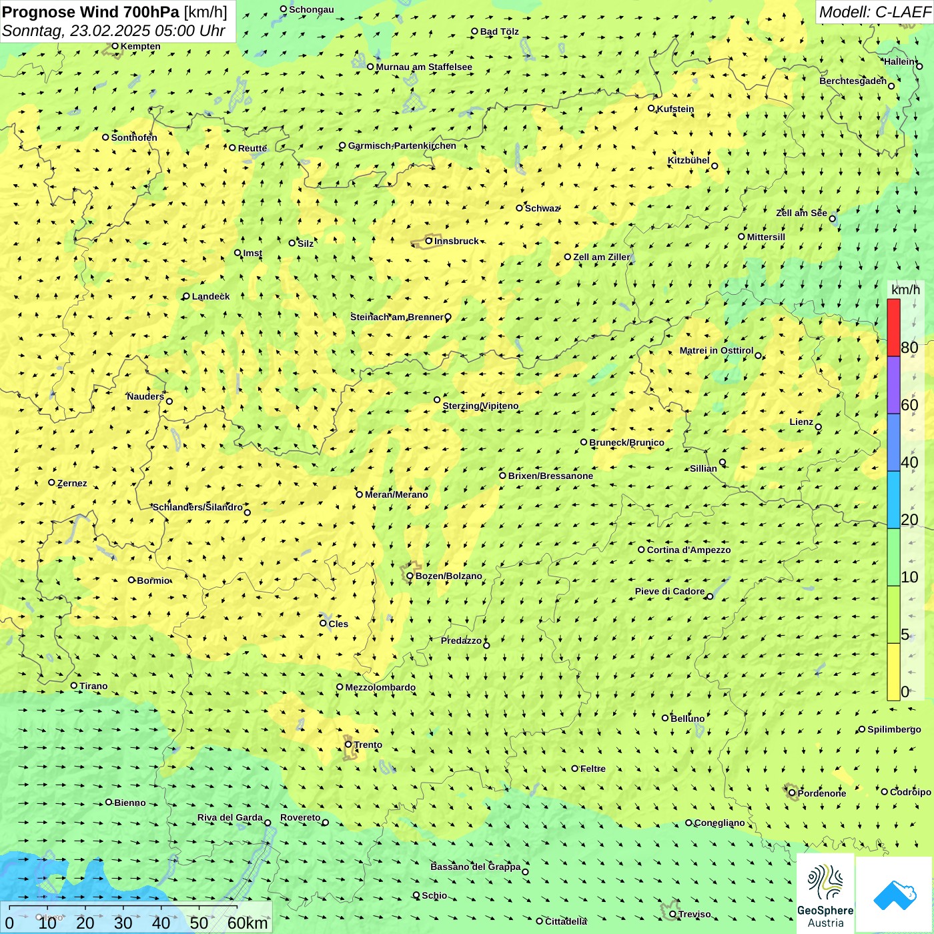
Task: Click the 'Schlanders/Silandro' label
Action: (x=197, y=507)
